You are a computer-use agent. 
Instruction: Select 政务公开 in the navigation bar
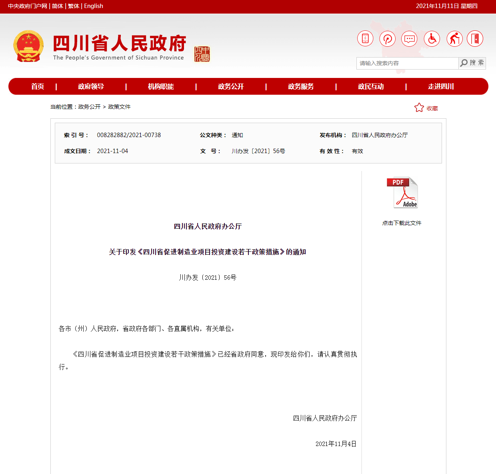click(x=231, y=86)
